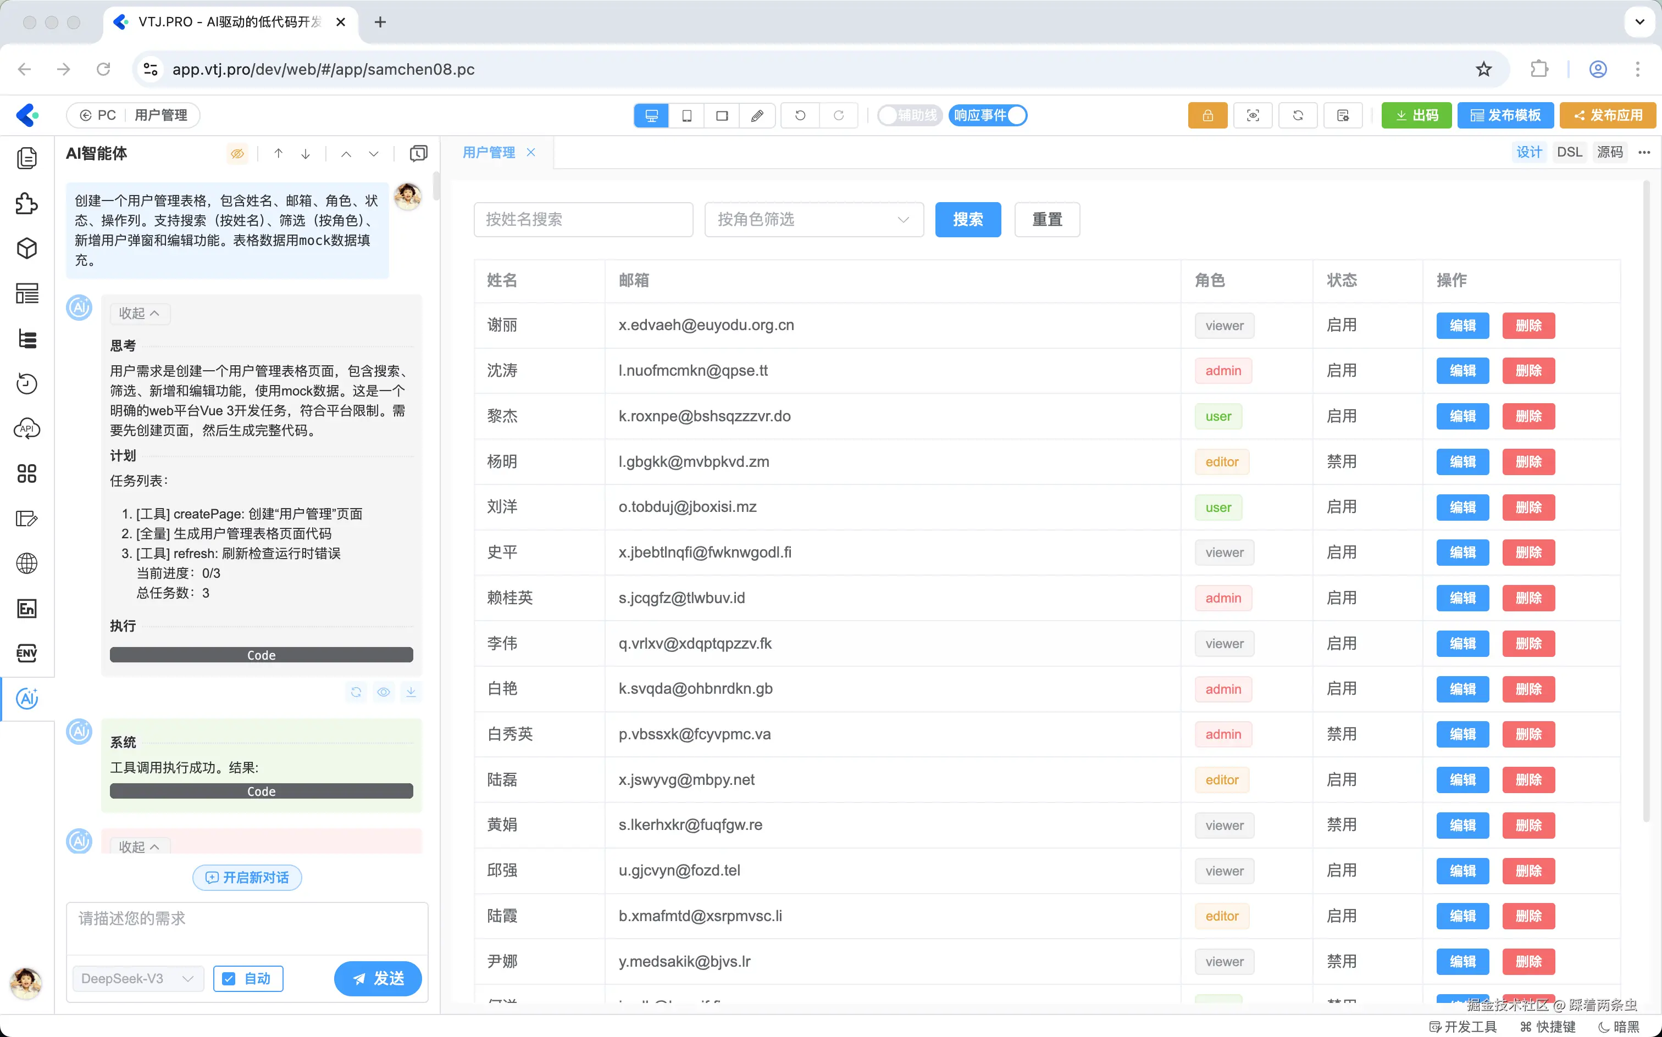Open the API cloud sidebar icon
This screenshot has width=1662, height=1037.
27,428
